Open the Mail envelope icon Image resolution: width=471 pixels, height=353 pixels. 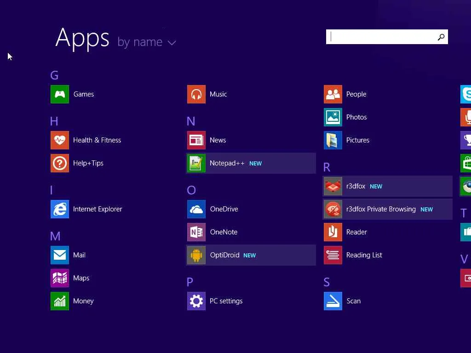(x=59, y=255)
